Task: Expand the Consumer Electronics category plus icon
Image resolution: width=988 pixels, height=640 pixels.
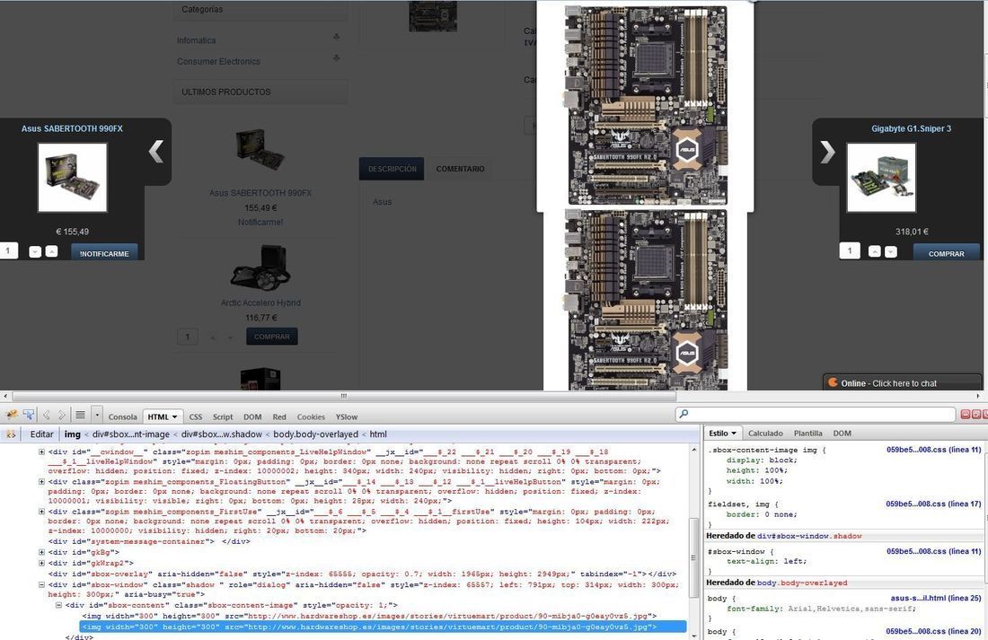Action: [337, 58]
